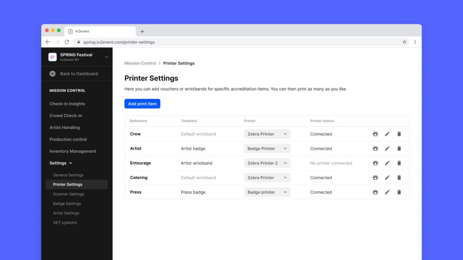Click the 'No printer connected' status text
This screenshot has height=260, width=463.
(x=331, y=163)
